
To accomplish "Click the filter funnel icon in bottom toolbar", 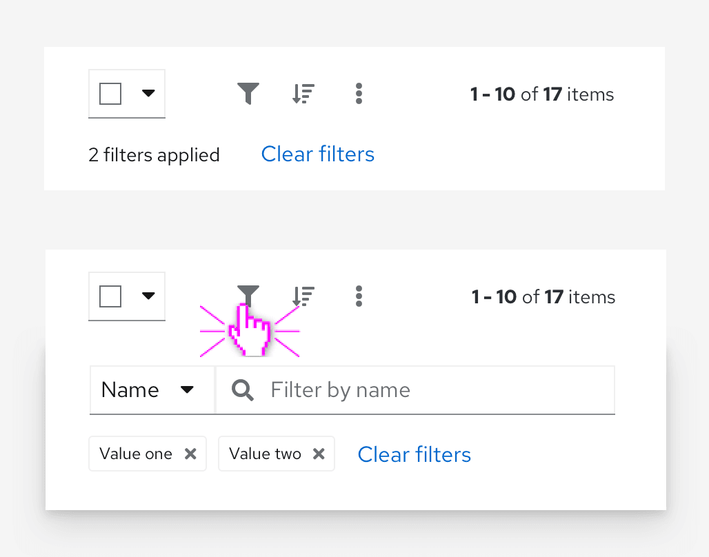I will pos(248,295).
